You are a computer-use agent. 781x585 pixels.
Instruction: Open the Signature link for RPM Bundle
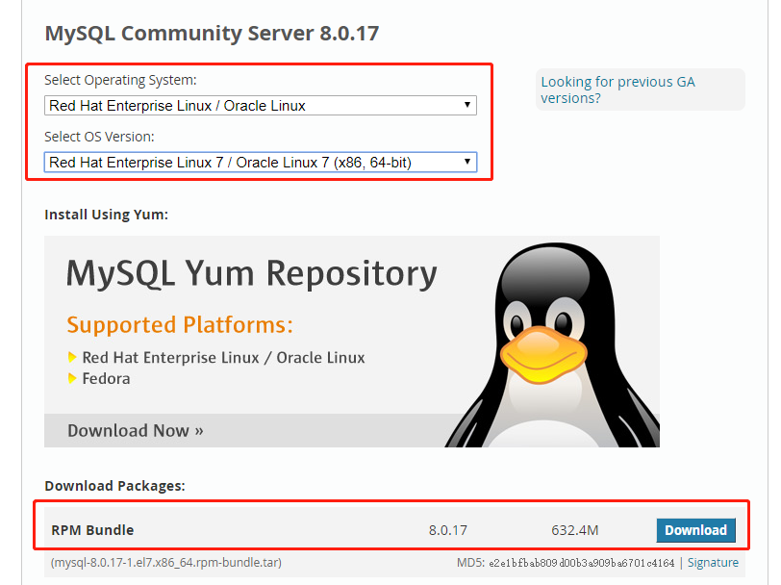click(713, 563)
